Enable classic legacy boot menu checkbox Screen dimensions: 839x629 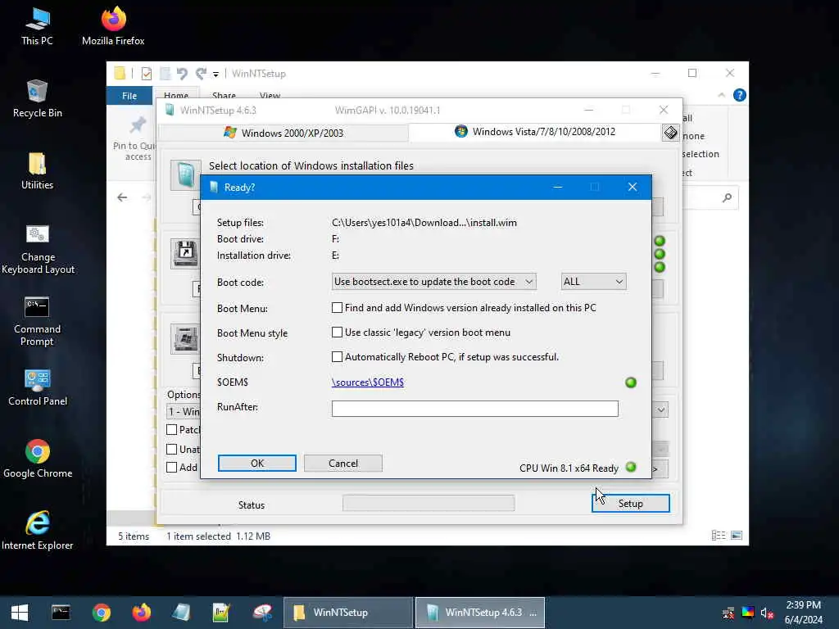[337, 333]
